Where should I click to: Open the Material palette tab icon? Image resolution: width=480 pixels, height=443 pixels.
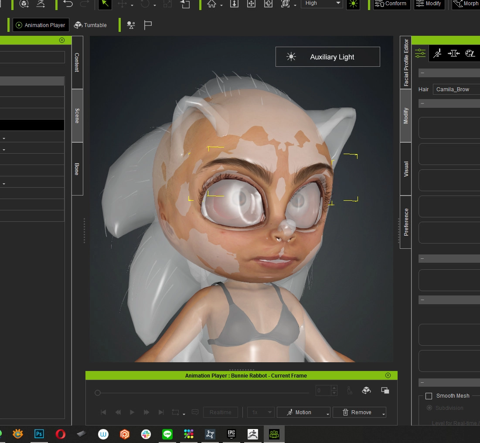coord(470,53)
